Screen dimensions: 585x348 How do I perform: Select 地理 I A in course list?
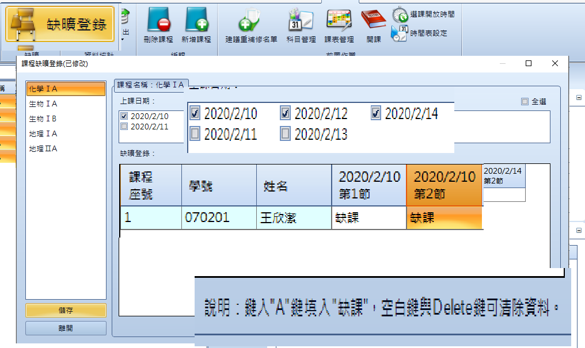(x=66, y=133)
